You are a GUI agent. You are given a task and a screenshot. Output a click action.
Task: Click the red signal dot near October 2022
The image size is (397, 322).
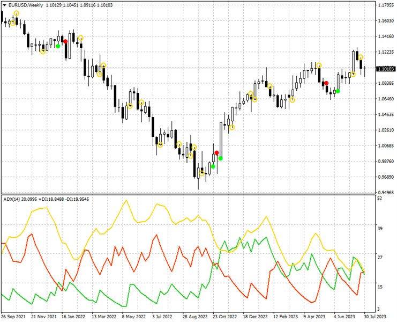tap(217, 152)
